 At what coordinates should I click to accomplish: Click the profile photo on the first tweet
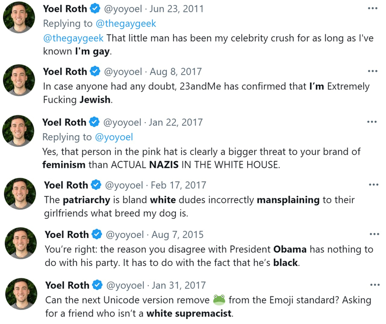19,18
